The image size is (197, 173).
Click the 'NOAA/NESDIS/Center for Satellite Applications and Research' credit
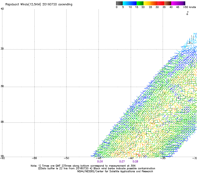click(115, 171)
